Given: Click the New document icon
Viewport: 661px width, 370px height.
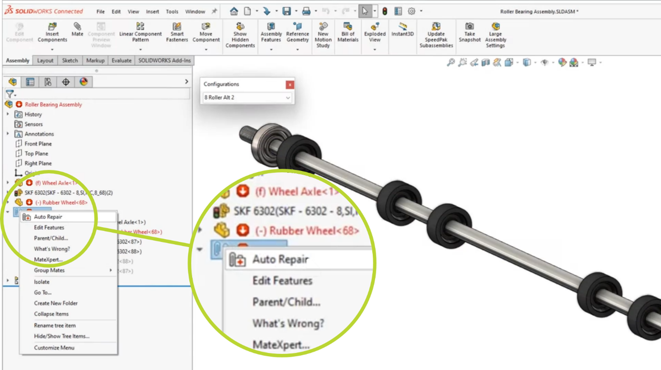Looking at the screenshot, I should click(247, 11).
